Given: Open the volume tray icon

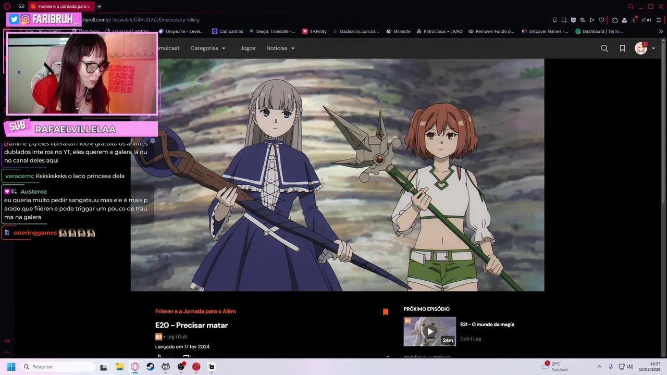Looking at the screenshot, I should click(x=629, y=367).
